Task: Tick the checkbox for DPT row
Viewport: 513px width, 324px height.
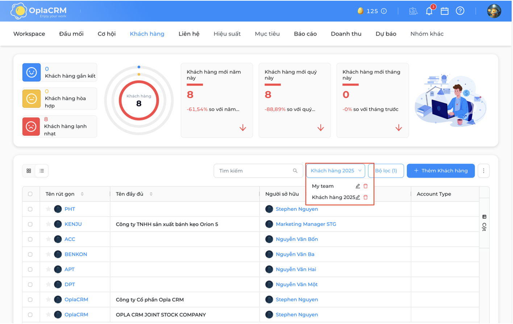Action: click(x=30, y=285)
